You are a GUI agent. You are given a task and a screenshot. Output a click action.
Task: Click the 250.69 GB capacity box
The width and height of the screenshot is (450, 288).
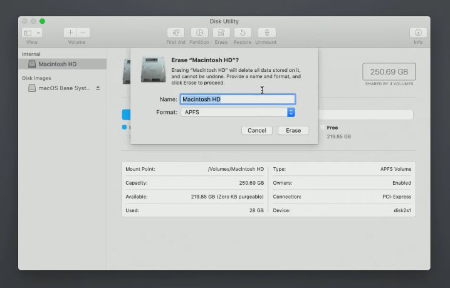(389, 71)
